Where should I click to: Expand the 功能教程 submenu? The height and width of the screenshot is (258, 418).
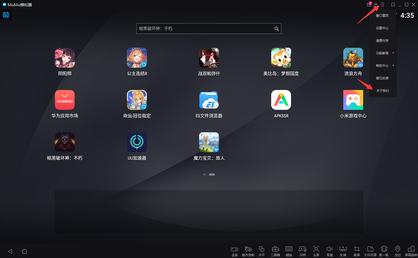coord(383,53)
